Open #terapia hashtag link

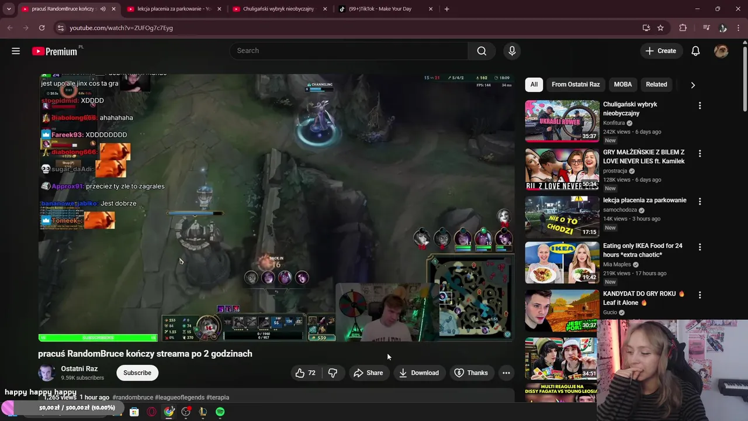[217, 398]
